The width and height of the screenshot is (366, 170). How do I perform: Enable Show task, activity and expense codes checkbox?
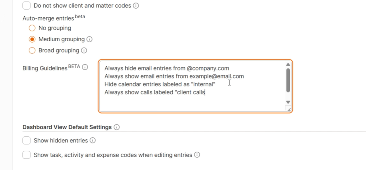27,155
